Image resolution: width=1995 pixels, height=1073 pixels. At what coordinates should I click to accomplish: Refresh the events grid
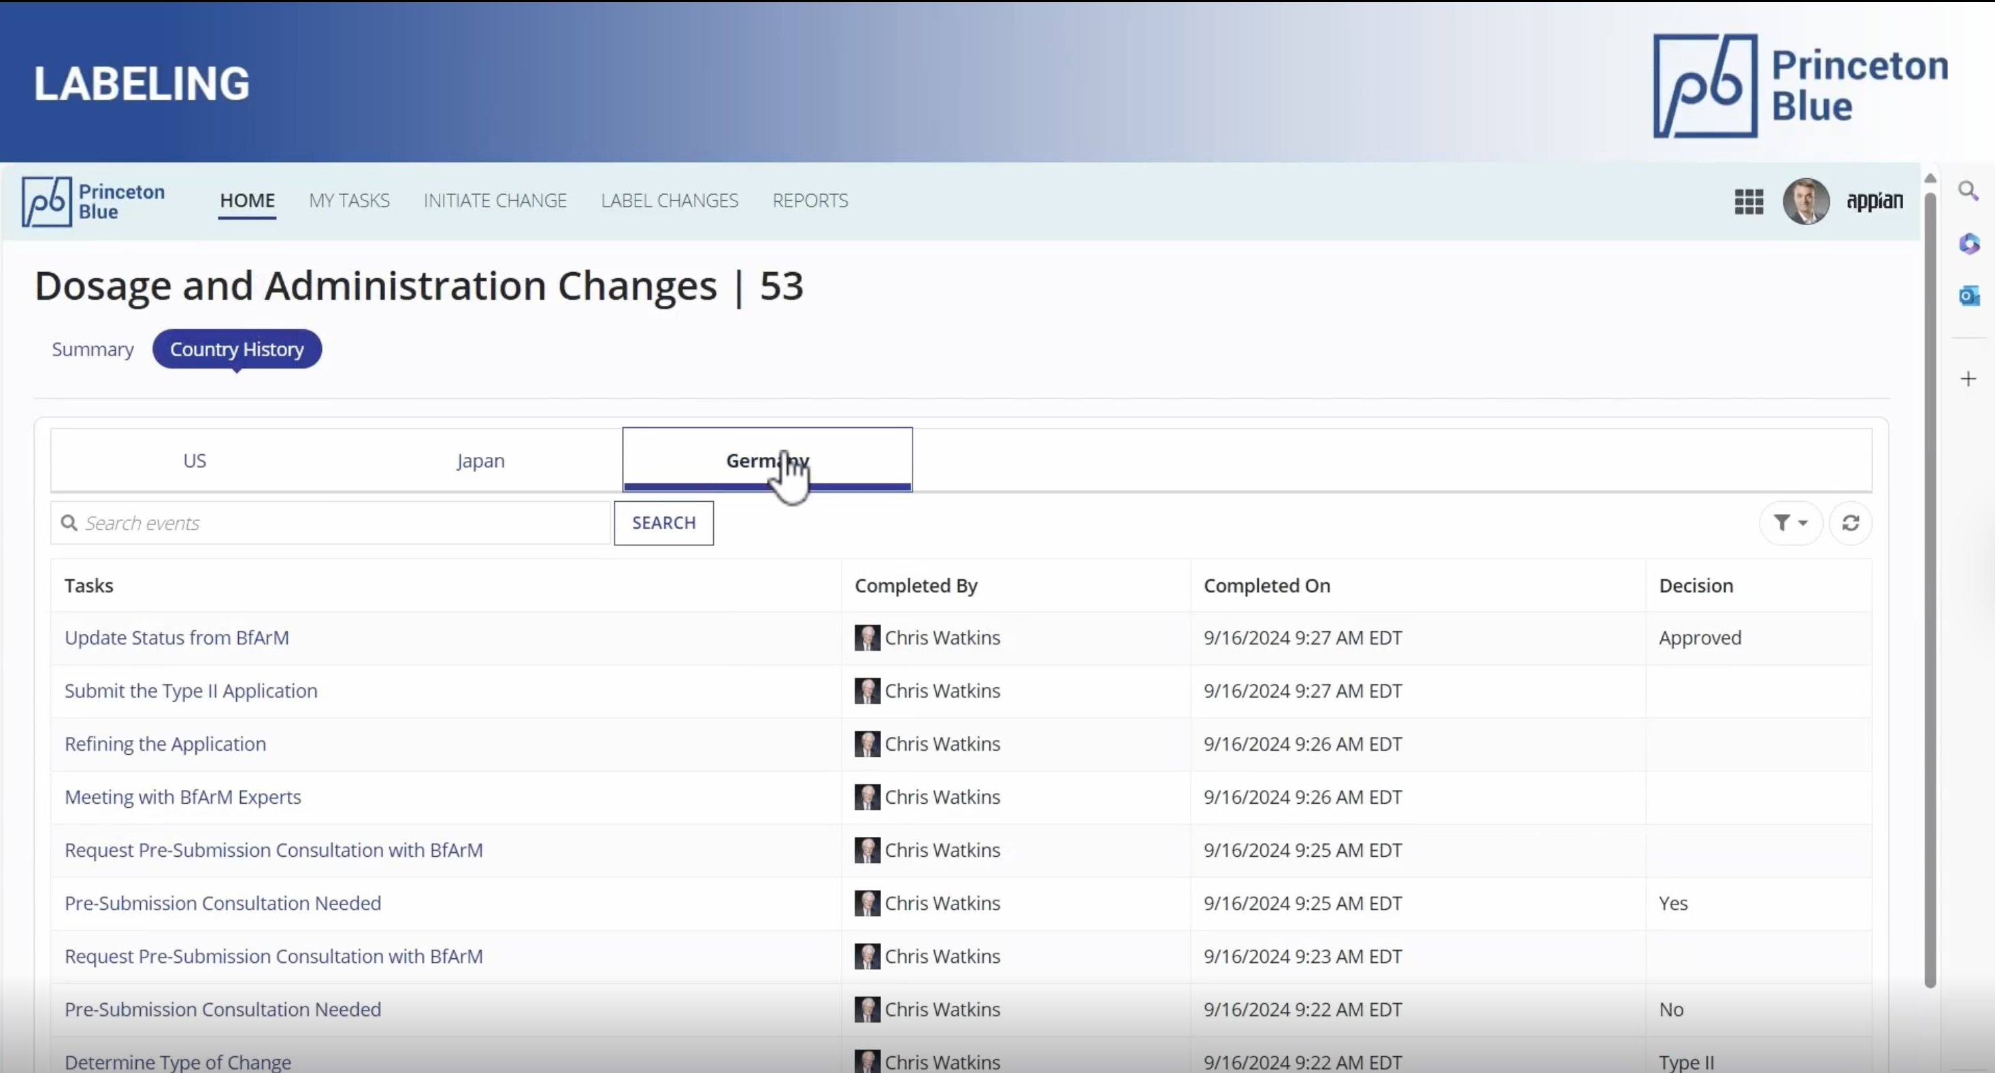click(x=1850, y=524)
